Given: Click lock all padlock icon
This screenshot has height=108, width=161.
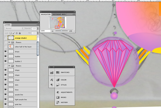Looking at the screenshot, I should pyautogui.click(x=20, y=33).
